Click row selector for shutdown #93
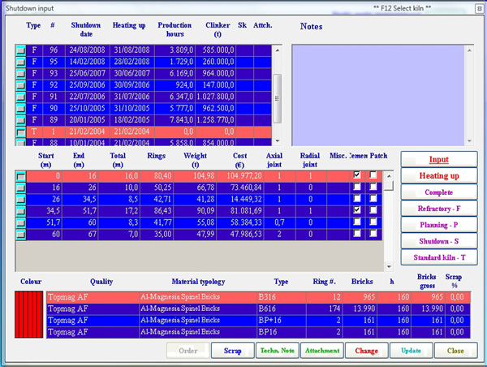487x367 pixels. click(x=21, y=74)
